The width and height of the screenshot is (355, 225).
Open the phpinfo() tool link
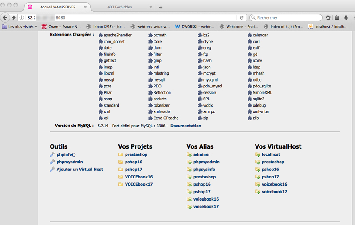click(x=66, y=154)
